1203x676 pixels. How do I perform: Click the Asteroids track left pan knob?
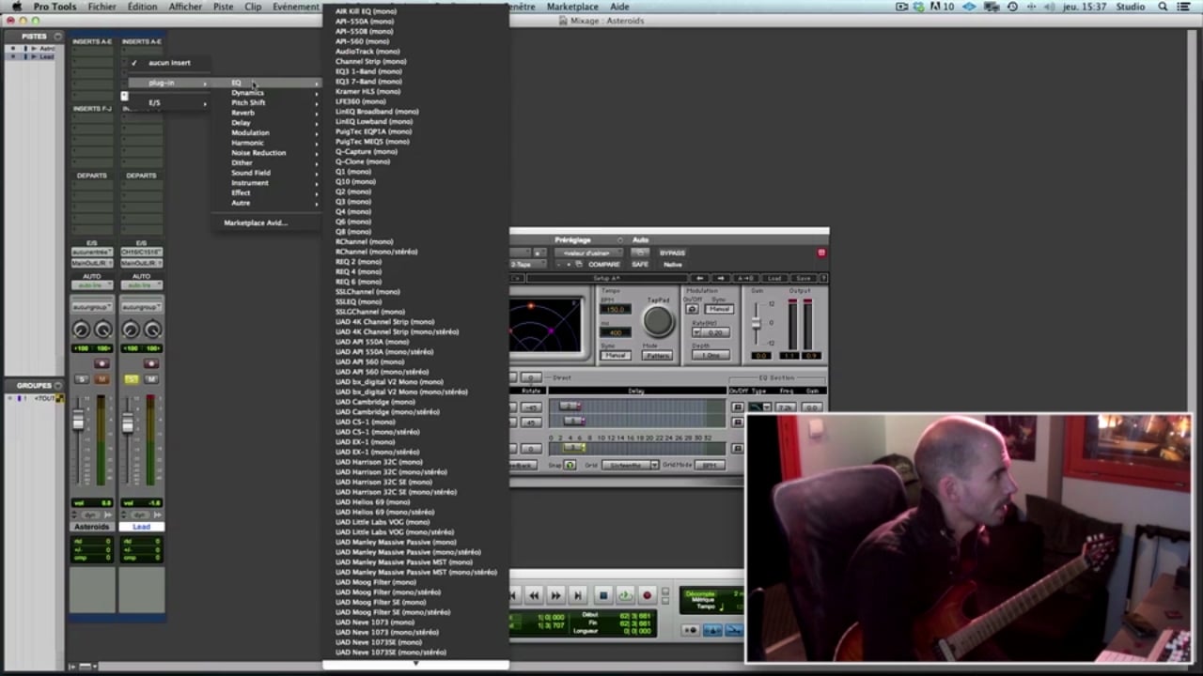pyautogui.click(x=81, y=329)
